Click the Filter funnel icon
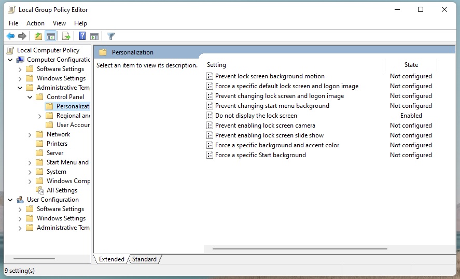Screen dimensions: 460x279 pyautogui.click(x=110, y=36)
